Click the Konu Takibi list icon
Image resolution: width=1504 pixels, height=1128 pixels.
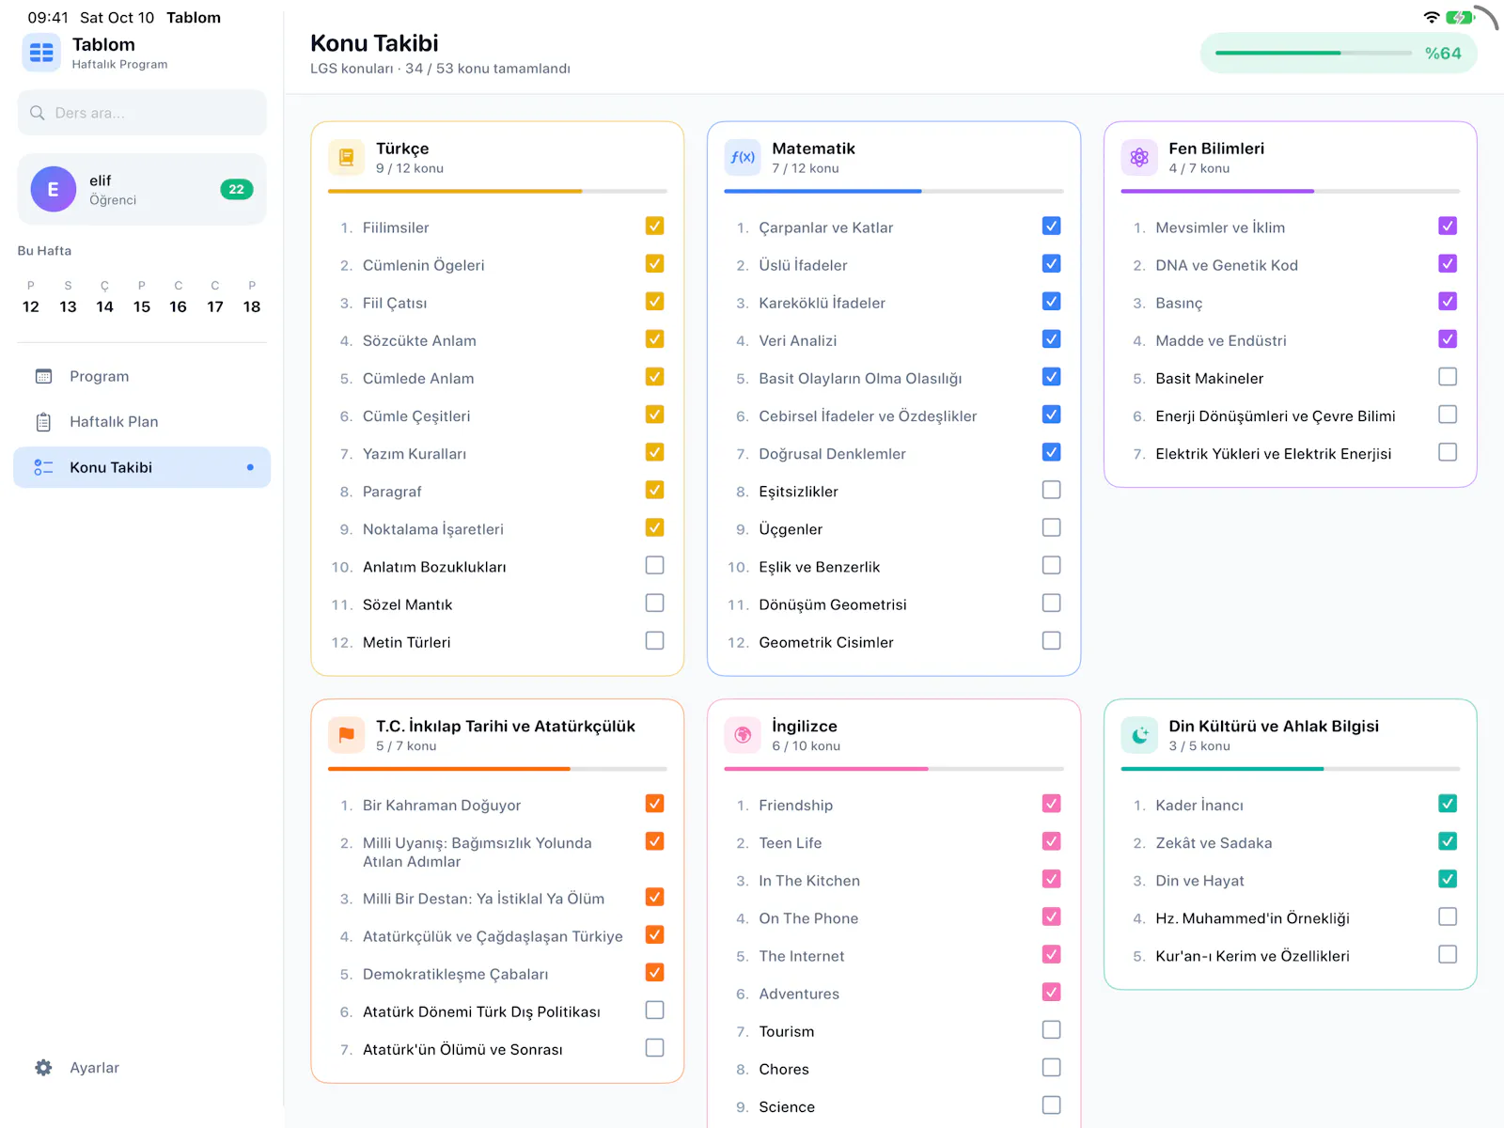coord(43,467)
